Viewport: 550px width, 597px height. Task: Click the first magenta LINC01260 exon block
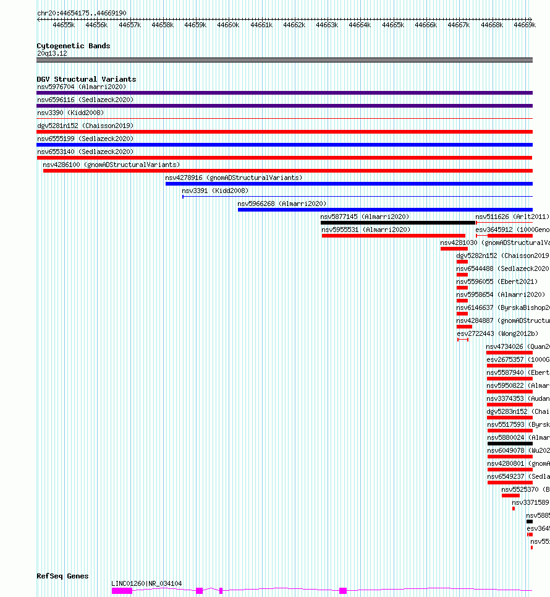point(122,591)
